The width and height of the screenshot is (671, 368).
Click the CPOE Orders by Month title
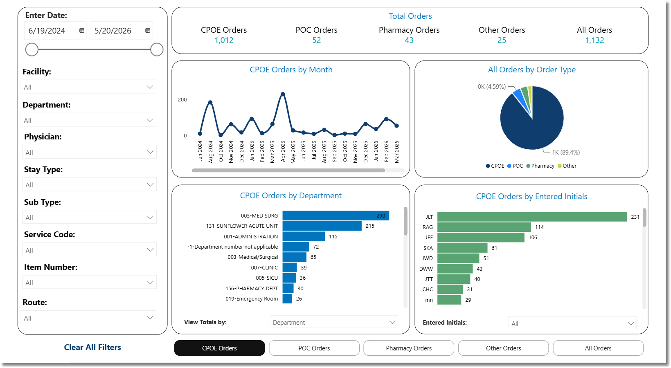[291, 70]
